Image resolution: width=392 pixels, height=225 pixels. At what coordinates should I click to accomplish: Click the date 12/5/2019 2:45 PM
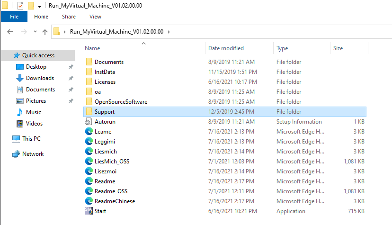click(x=231, y=112)
